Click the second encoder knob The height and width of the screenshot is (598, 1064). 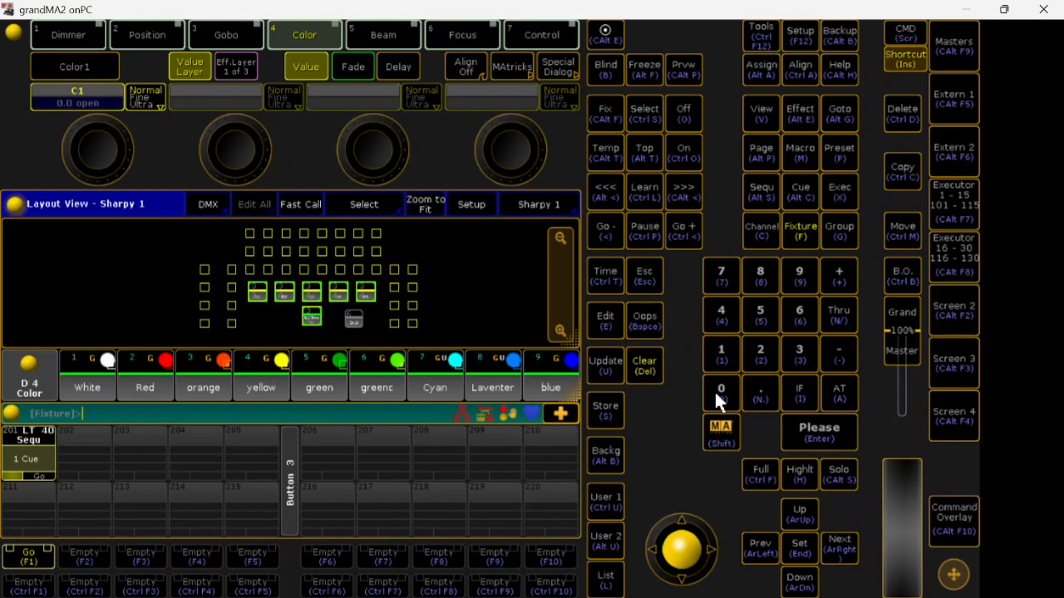click(236, 149)
